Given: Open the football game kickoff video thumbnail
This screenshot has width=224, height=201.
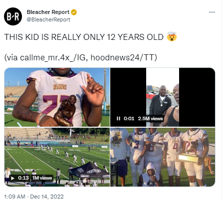Looking at the screenshot, I should (57, 157).
